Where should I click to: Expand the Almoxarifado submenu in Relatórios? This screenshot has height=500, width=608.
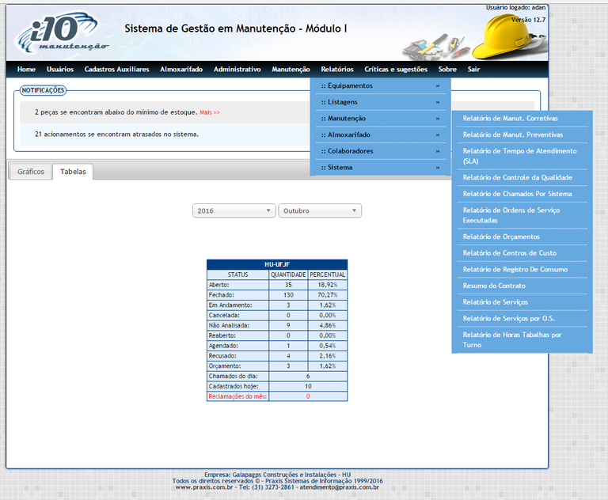[x=380, y=134]
